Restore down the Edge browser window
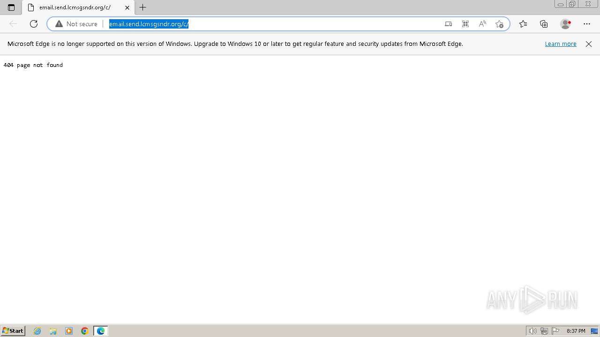Viewport: 600px width, 337px height. pyautogui.click(x=572, y=4)
